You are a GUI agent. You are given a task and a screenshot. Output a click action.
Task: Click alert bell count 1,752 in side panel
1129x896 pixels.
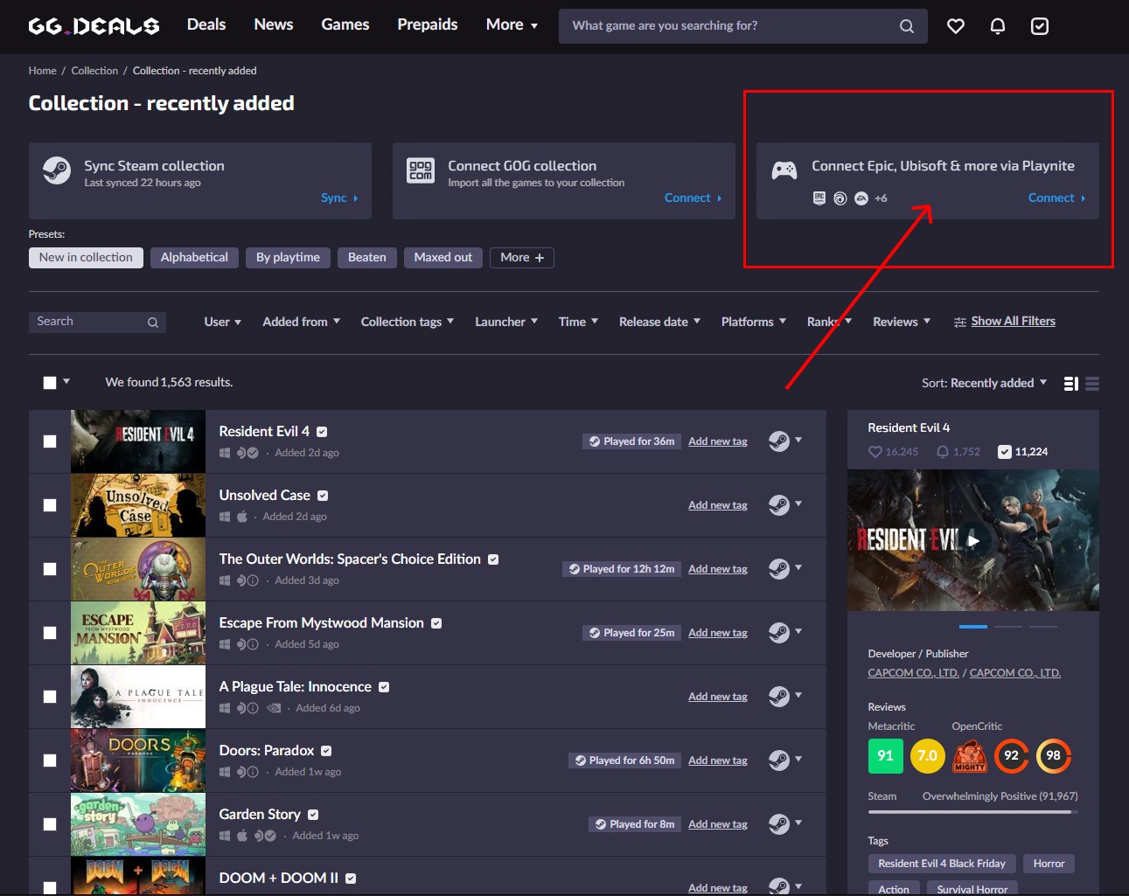[958, 452]
